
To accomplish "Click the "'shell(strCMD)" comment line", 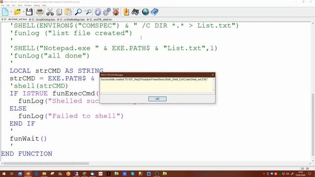I will 39,86.
